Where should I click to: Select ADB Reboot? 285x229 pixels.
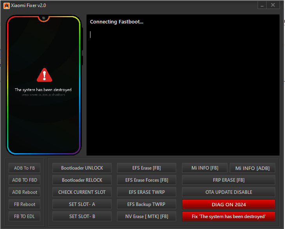coord(24,192)
